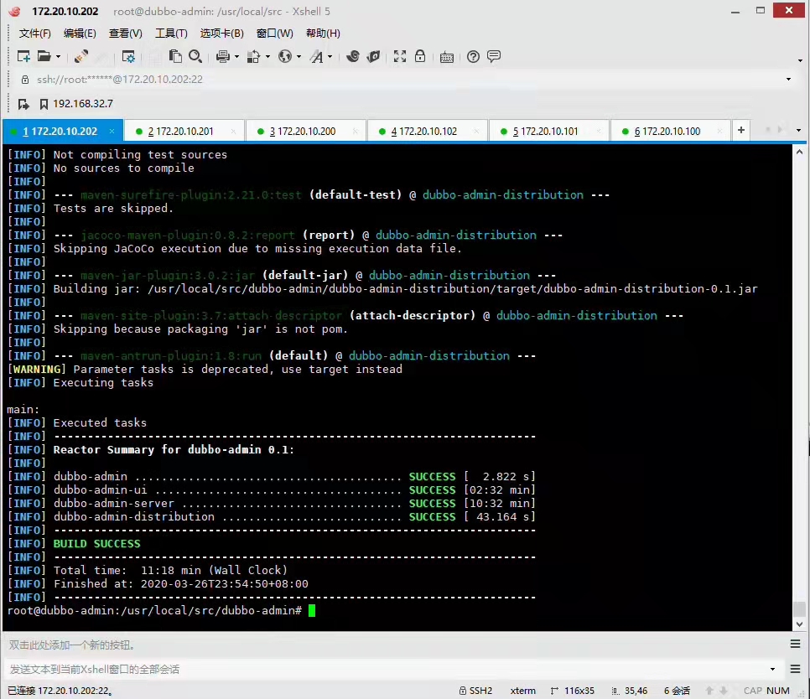Click the Open session folder icon
This screenshot has width=810, height=699.
click(x=44, y=56)
